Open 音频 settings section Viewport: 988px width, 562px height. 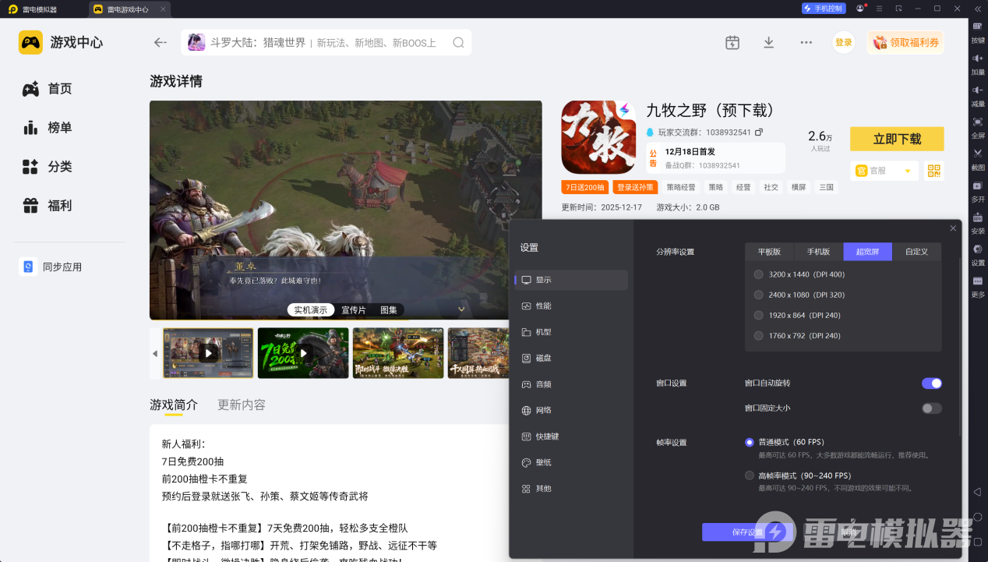(x=571, y=384)
